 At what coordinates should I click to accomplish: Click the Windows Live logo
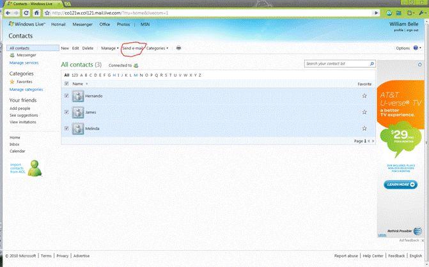pyautogui.click(x=26, y=25)
